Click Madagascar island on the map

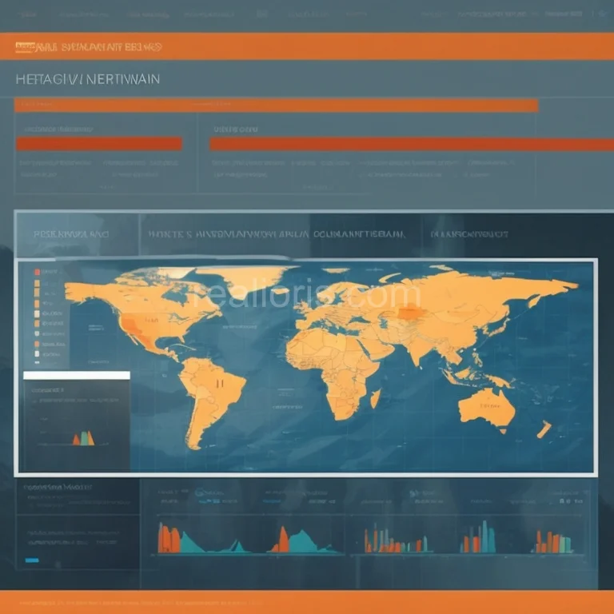coord(374,398)
